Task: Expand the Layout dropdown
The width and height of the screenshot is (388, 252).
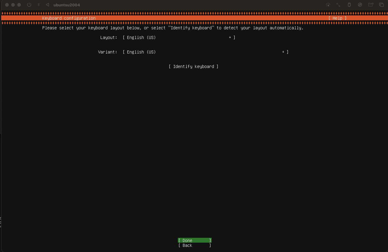Action: click(179, 37)
